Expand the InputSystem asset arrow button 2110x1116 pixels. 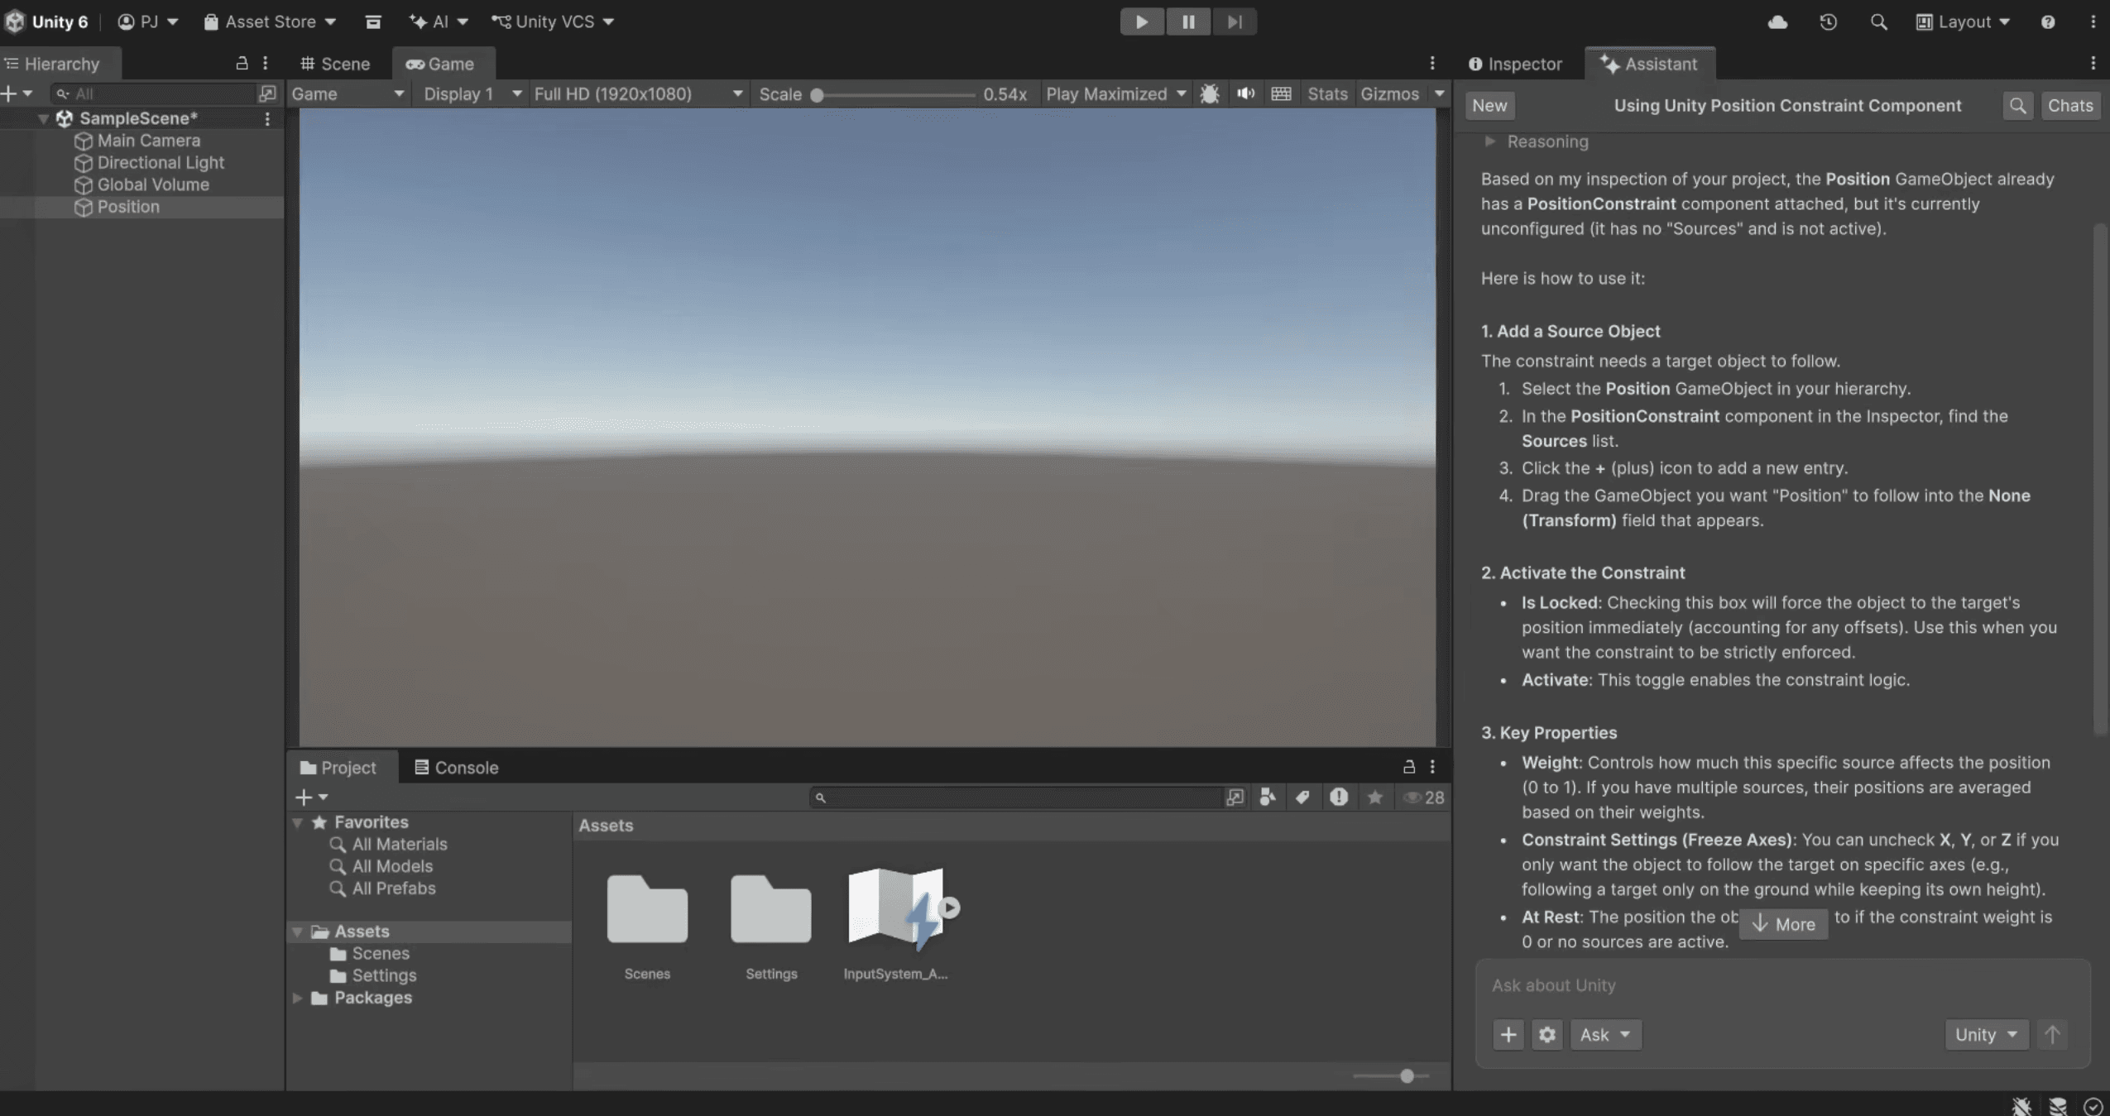[949, 908]
